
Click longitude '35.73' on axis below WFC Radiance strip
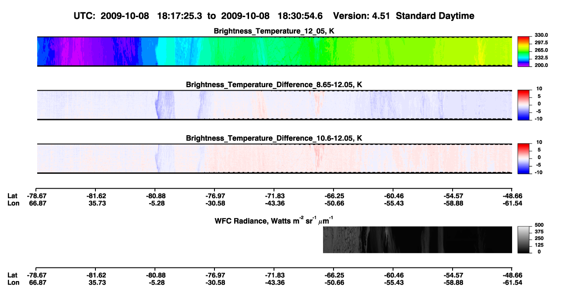[97, 282]
